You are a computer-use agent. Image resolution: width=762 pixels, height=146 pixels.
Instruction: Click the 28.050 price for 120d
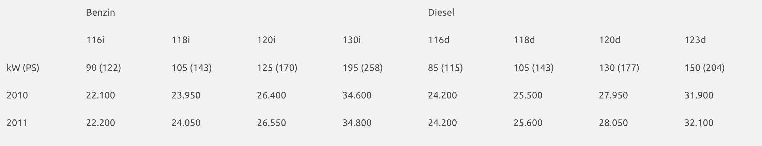[x=613, y=123]
